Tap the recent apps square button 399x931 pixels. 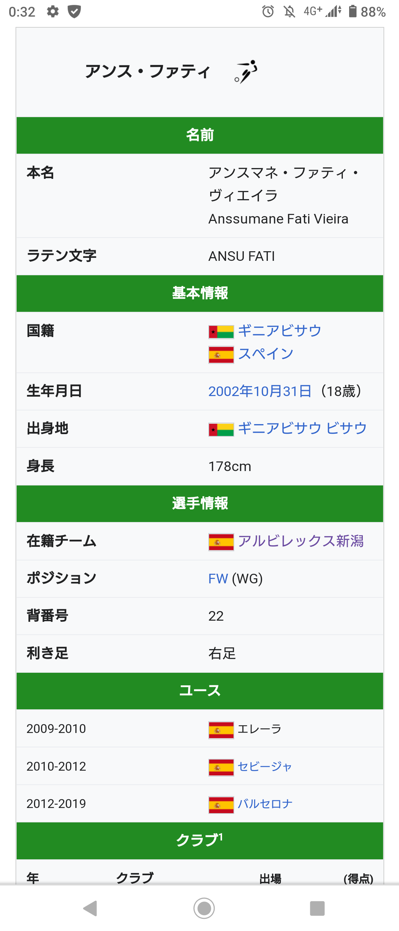[317, 908]
